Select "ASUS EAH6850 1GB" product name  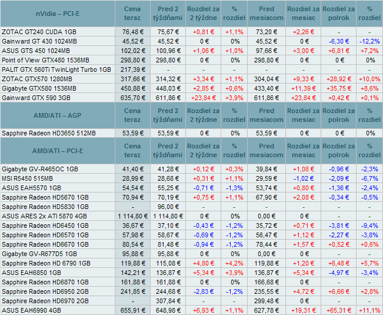coord(31,273)
